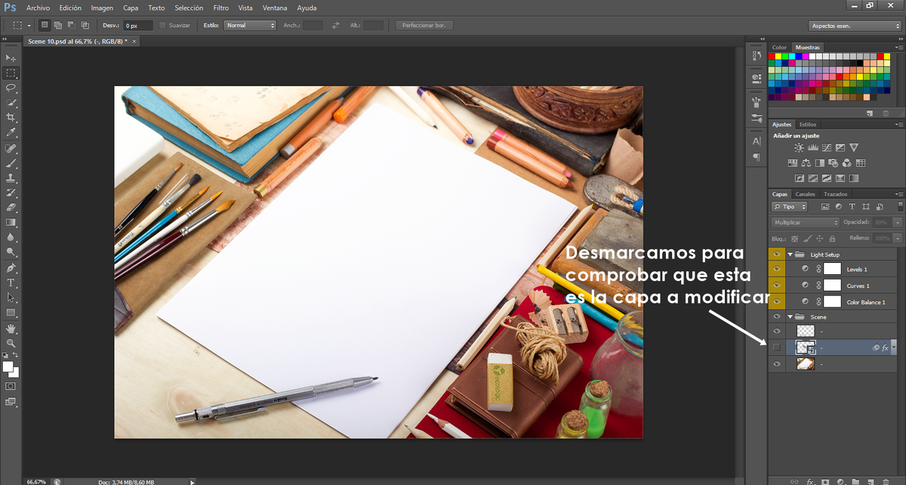The image size is (906, 485).
Task: Hide the Light Setup group visibility
Action: [x=776, y=254]
